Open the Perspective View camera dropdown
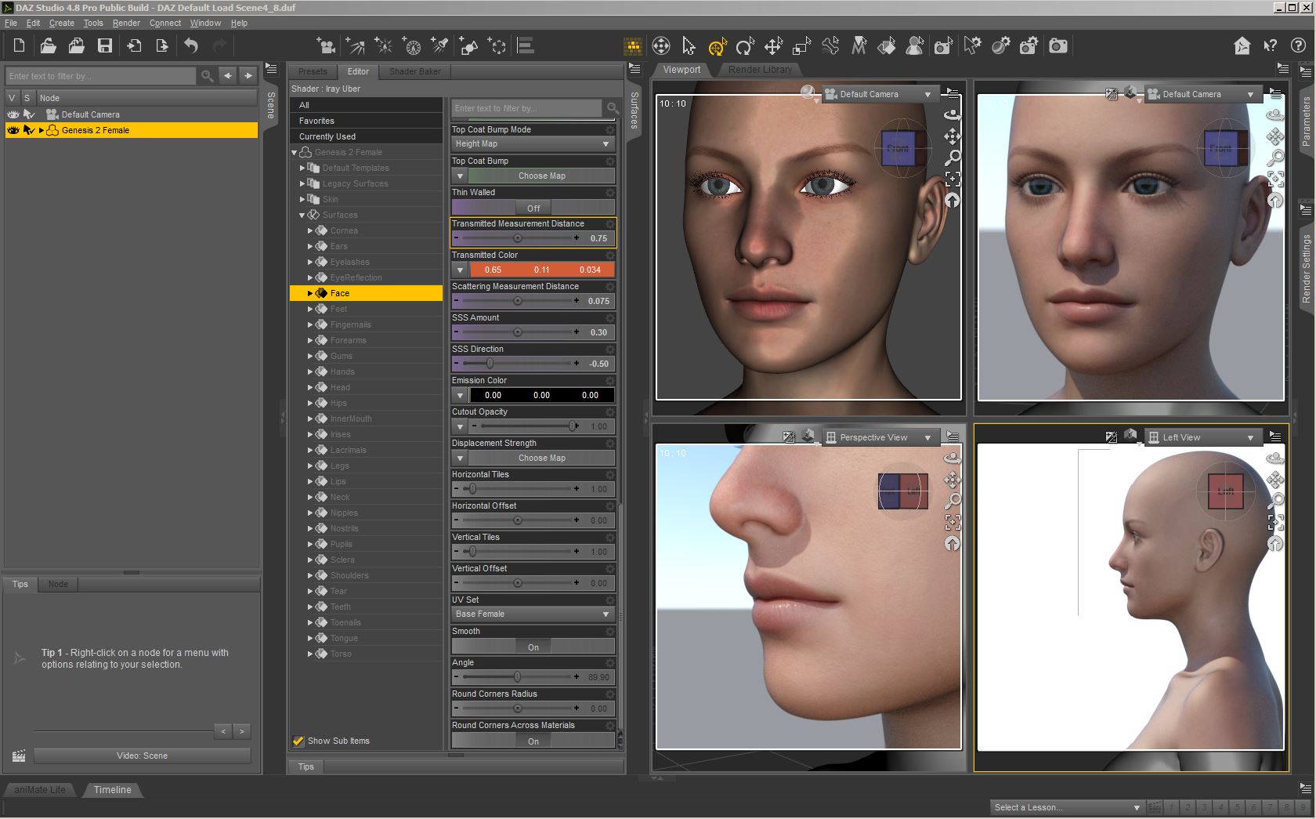 point(880,437)
